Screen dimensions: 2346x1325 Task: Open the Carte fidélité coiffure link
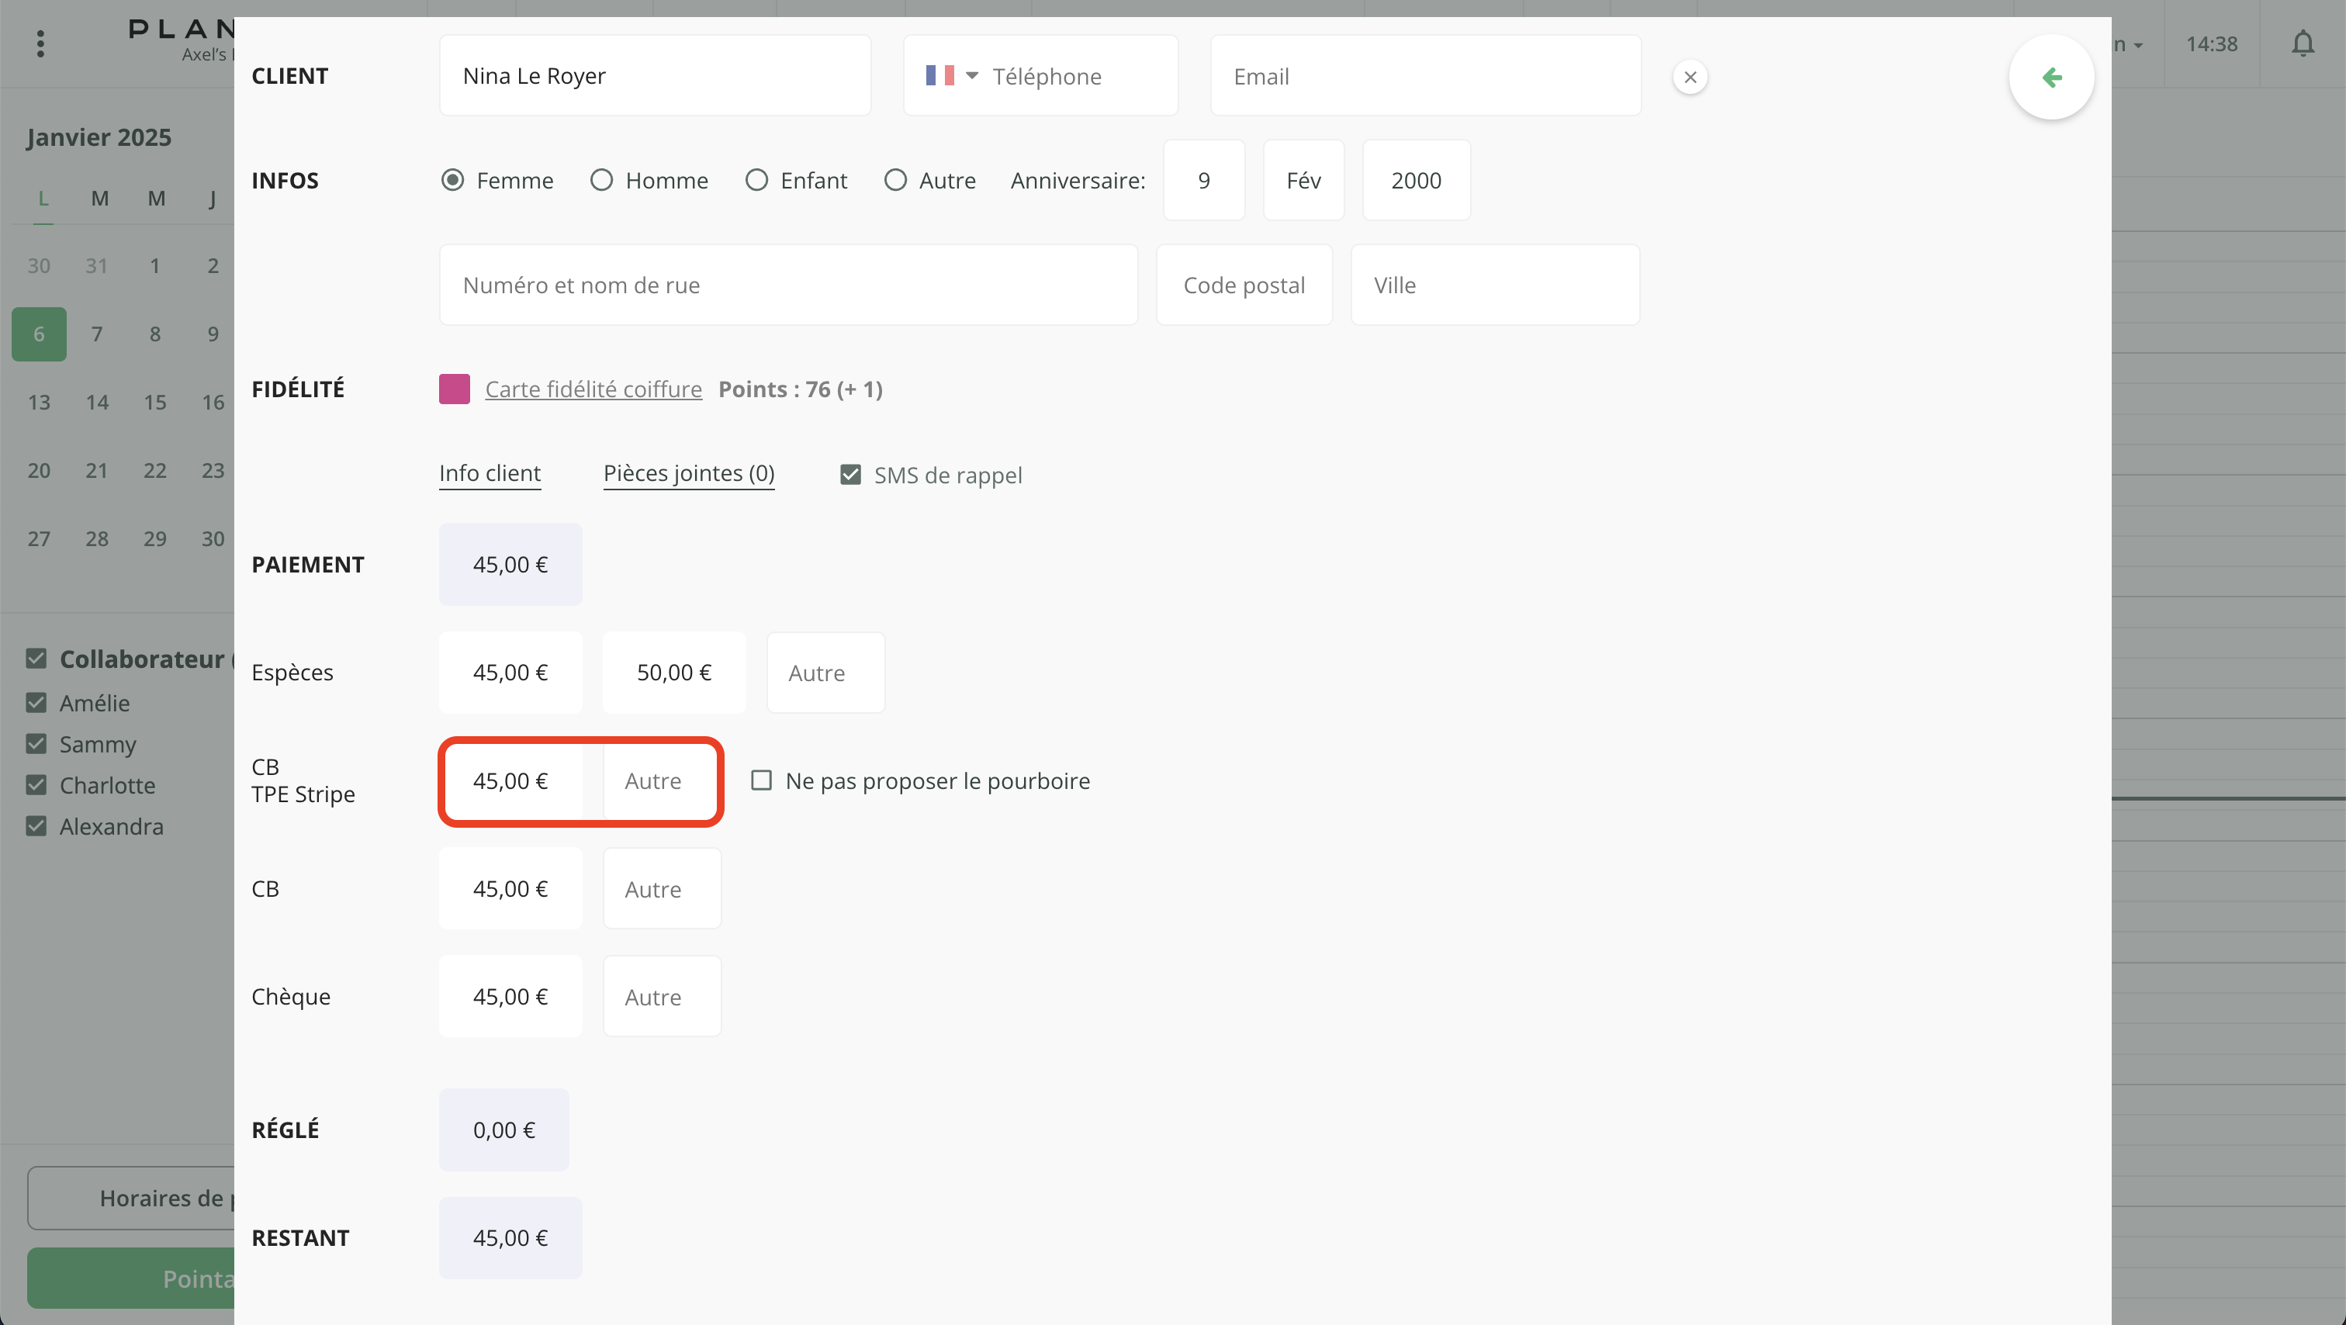[x=593, y=389]
